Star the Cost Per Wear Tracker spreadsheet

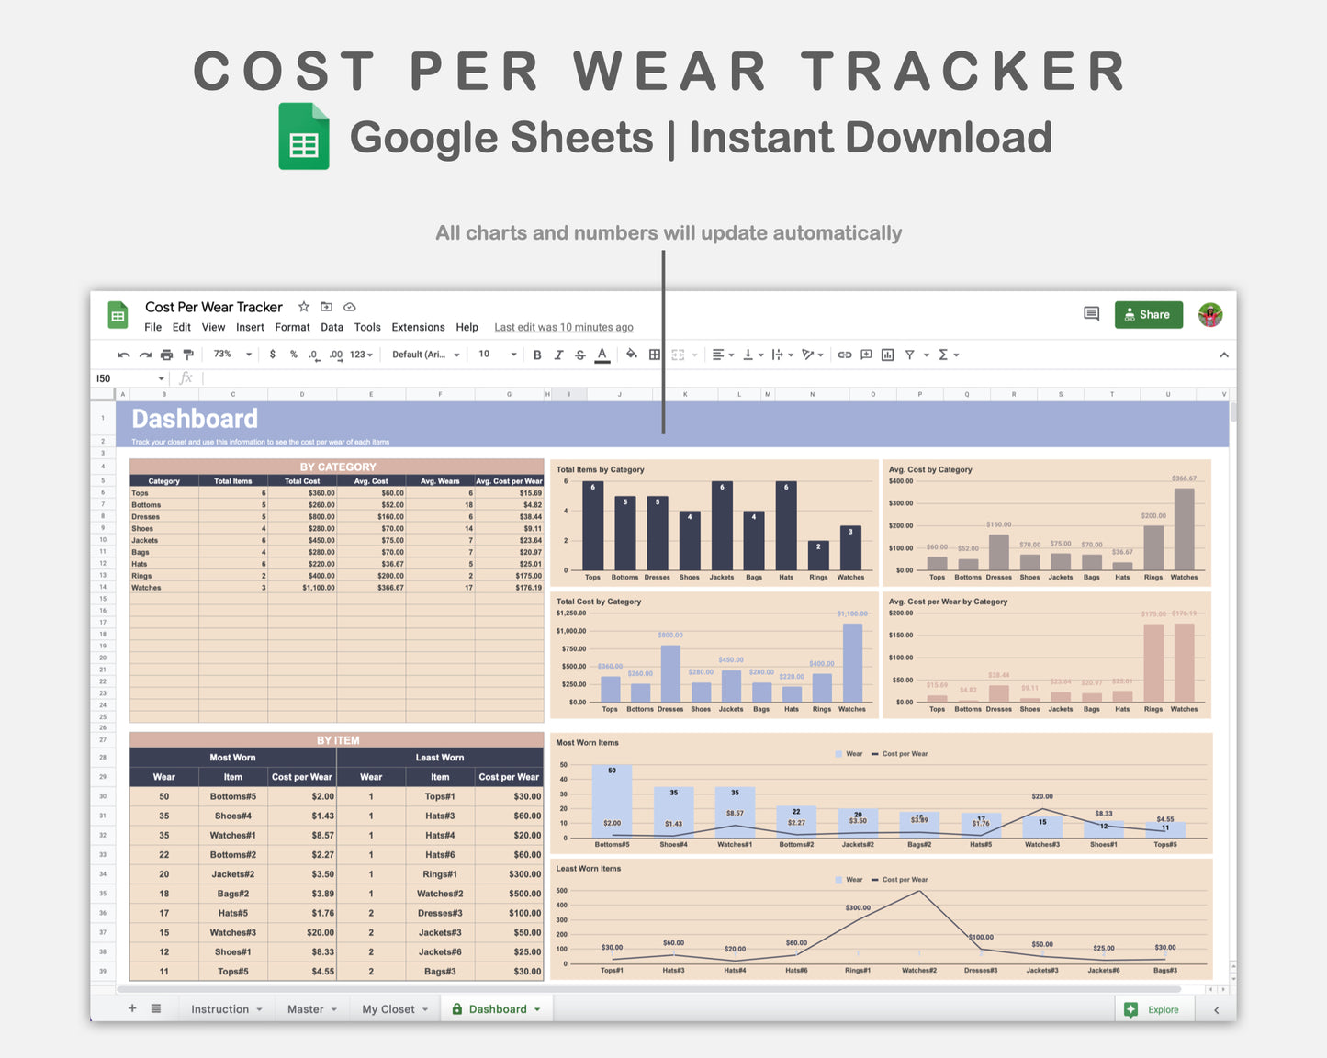click(x=303, y=307)
